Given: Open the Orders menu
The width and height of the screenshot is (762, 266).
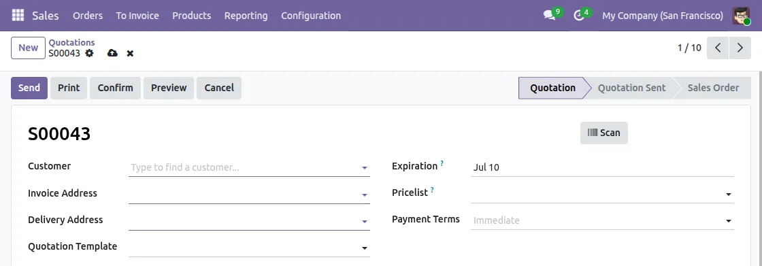Looking at the screenshot, I should coord(88,16).
